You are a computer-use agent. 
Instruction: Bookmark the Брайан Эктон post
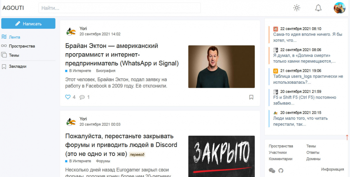coord(251,97)
